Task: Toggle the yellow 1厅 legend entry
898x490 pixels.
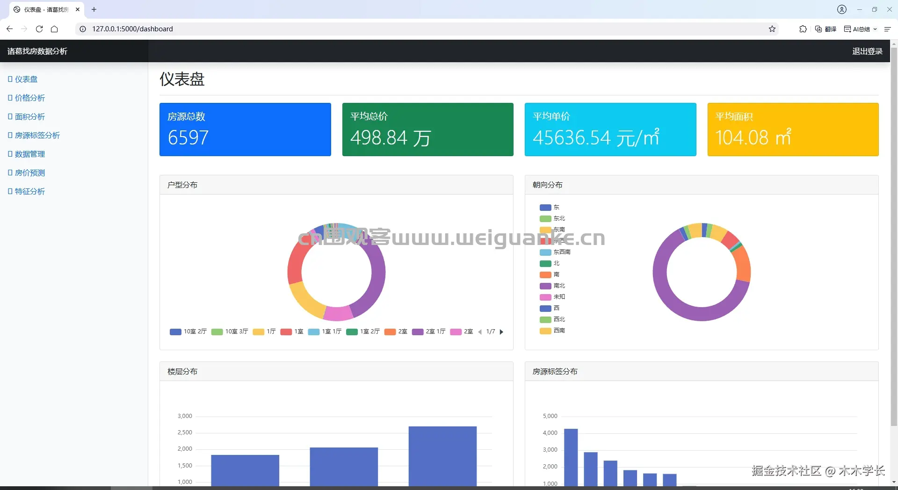Action: pos(264,331)
